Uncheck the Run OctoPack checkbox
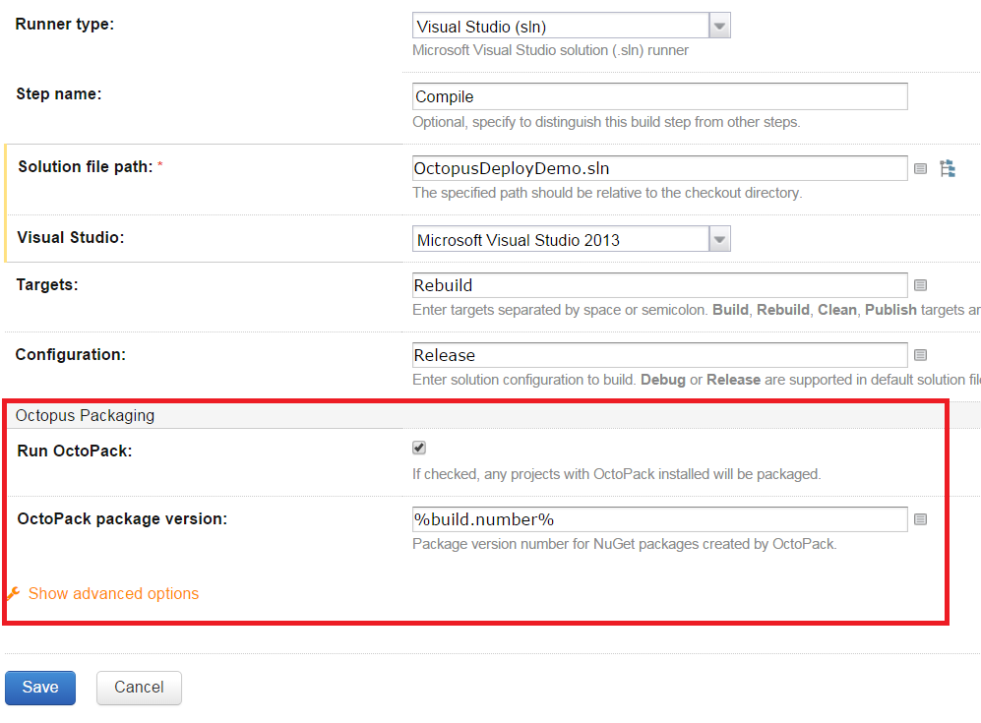 (x=419, y=449)
